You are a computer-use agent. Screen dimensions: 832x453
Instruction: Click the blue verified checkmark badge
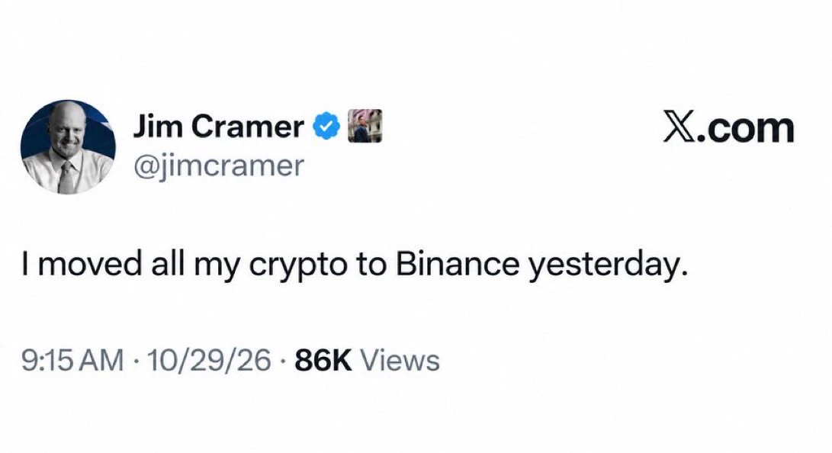[326, 127]
